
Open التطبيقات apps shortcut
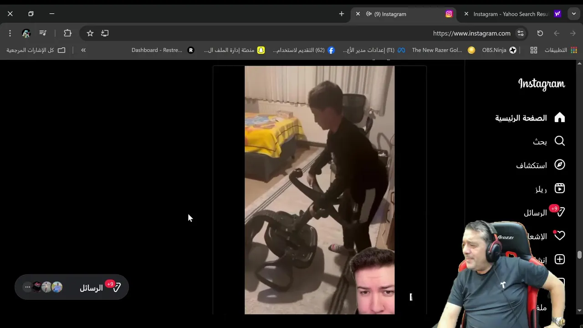tap(561, 50)
